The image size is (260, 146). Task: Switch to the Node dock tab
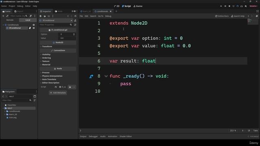tap(58, 11)
